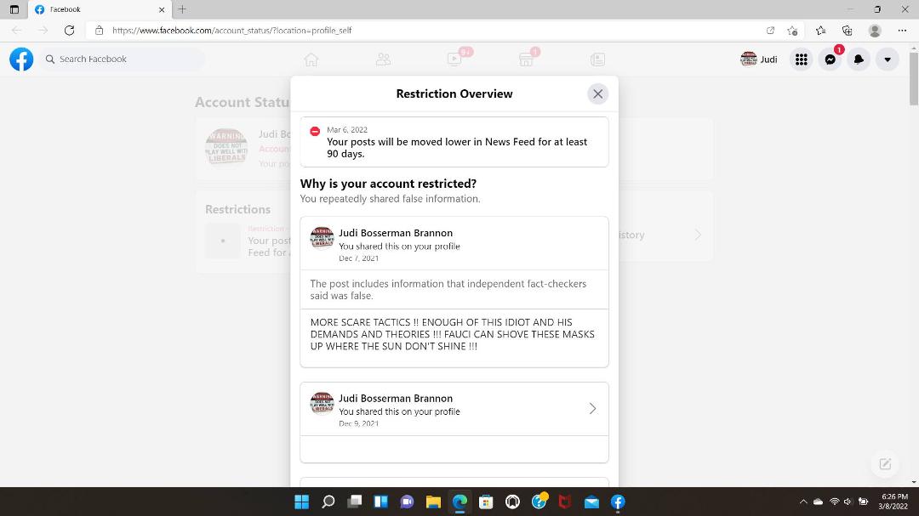Image resolution: width=919 pixels, height=516 pixels.
Task: Open the Windows Start menu
Action: point(302,502)
